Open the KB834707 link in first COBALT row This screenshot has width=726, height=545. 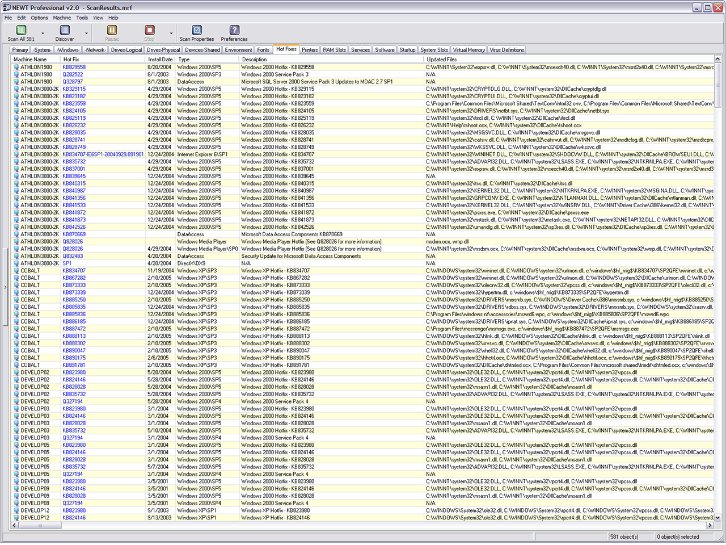click(x=74, y=271)
